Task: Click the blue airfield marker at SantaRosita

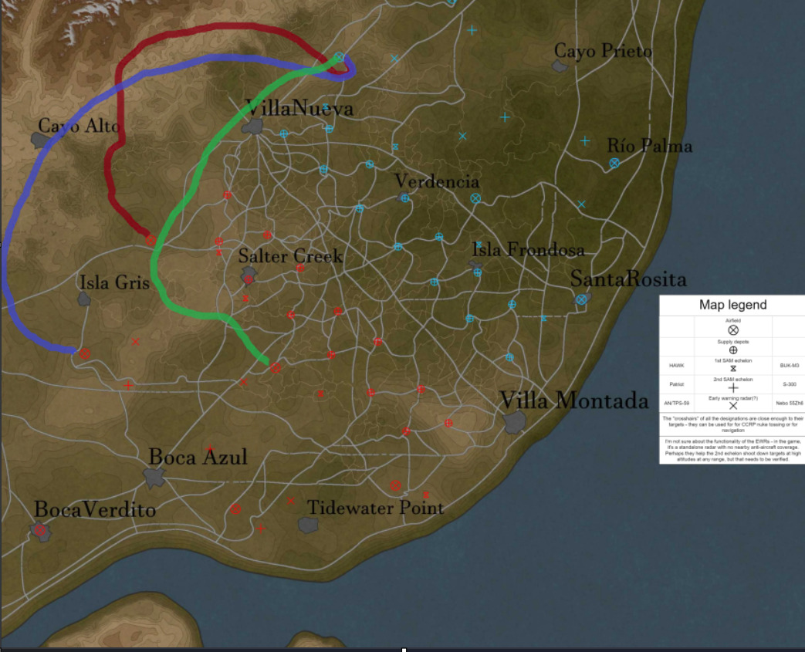Action: coord(581,299)
